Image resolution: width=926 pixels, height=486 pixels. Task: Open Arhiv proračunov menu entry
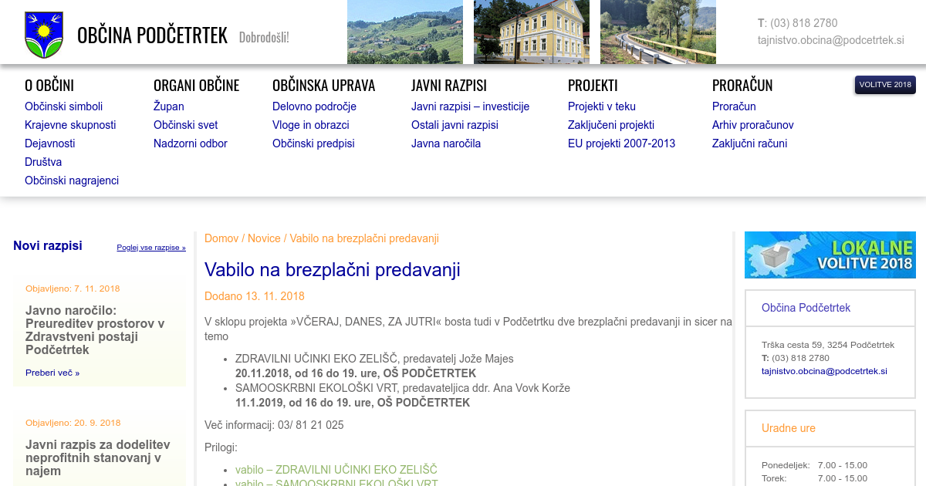click(752, 125)
